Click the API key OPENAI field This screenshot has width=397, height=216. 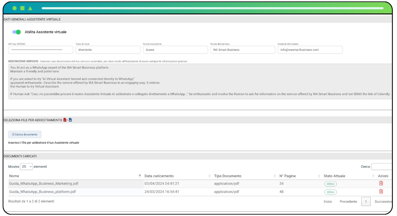point(41,50)
